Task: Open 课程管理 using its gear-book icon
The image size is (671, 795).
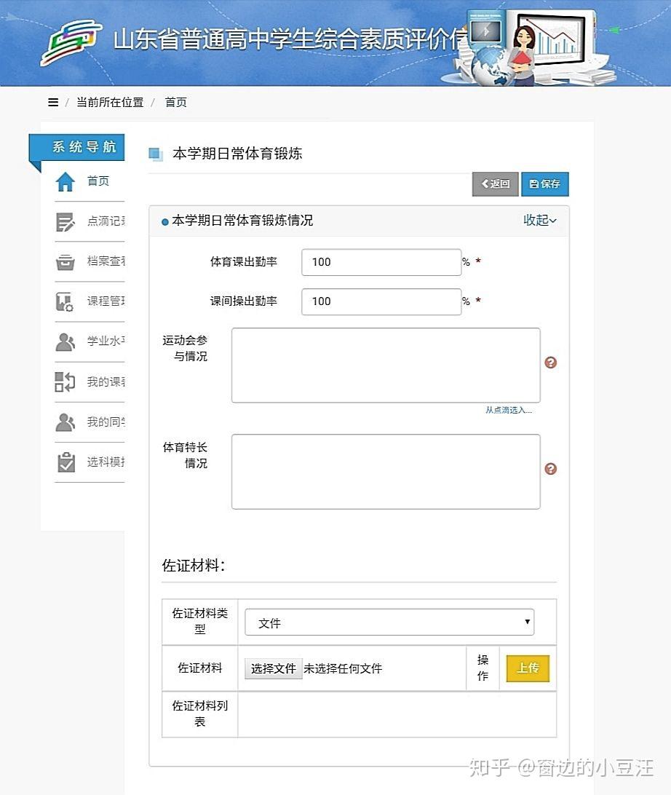Action: click(63, 301)
